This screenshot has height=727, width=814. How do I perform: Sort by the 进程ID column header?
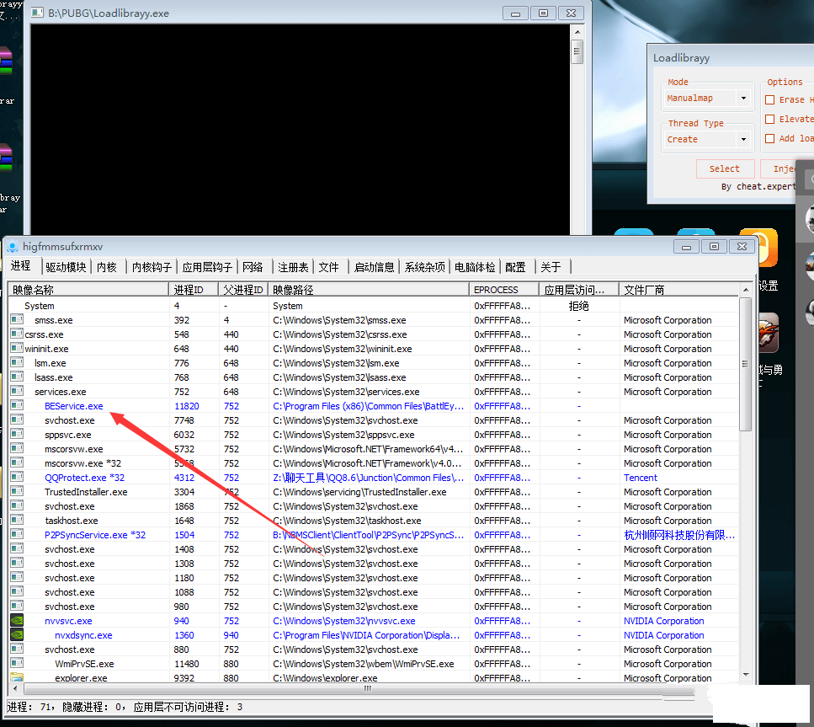coord(194,290)
